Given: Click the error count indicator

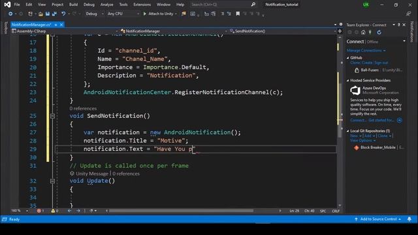Looking at the screenshot, I should coord(40,211).
